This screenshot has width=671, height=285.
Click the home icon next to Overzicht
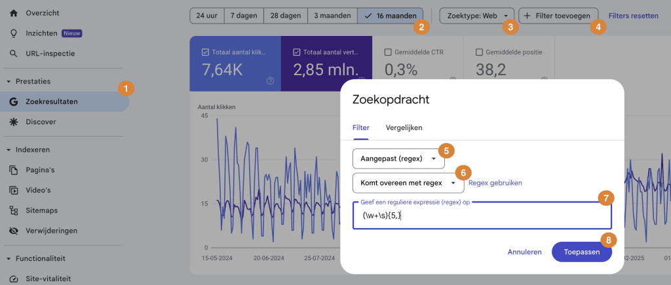pyautogui.click(x=14, y=13)
